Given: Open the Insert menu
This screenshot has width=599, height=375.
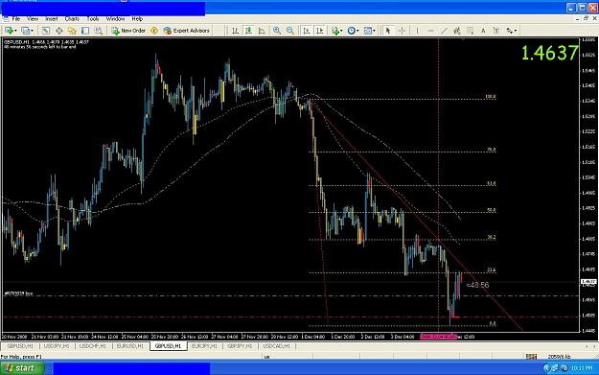Looking at the screenshot, I should point(52,19).
